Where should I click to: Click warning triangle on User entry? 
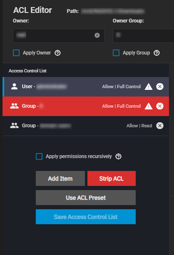149,87
